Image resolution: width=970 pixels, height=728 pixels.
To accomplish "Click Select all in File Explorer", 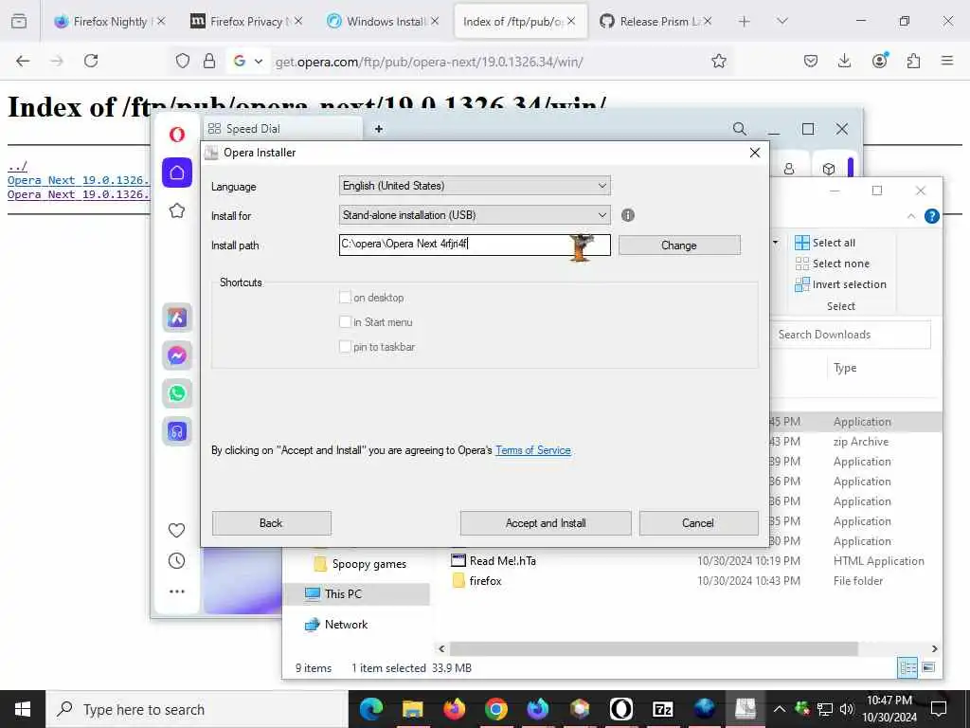I will point(825,243).
